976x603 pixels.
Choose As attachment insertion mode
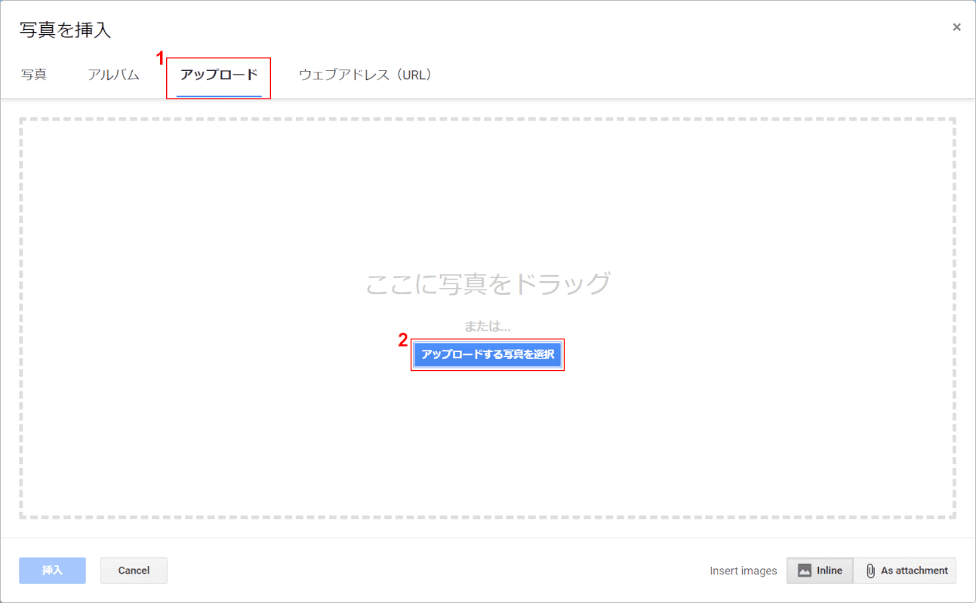[905, 571]
